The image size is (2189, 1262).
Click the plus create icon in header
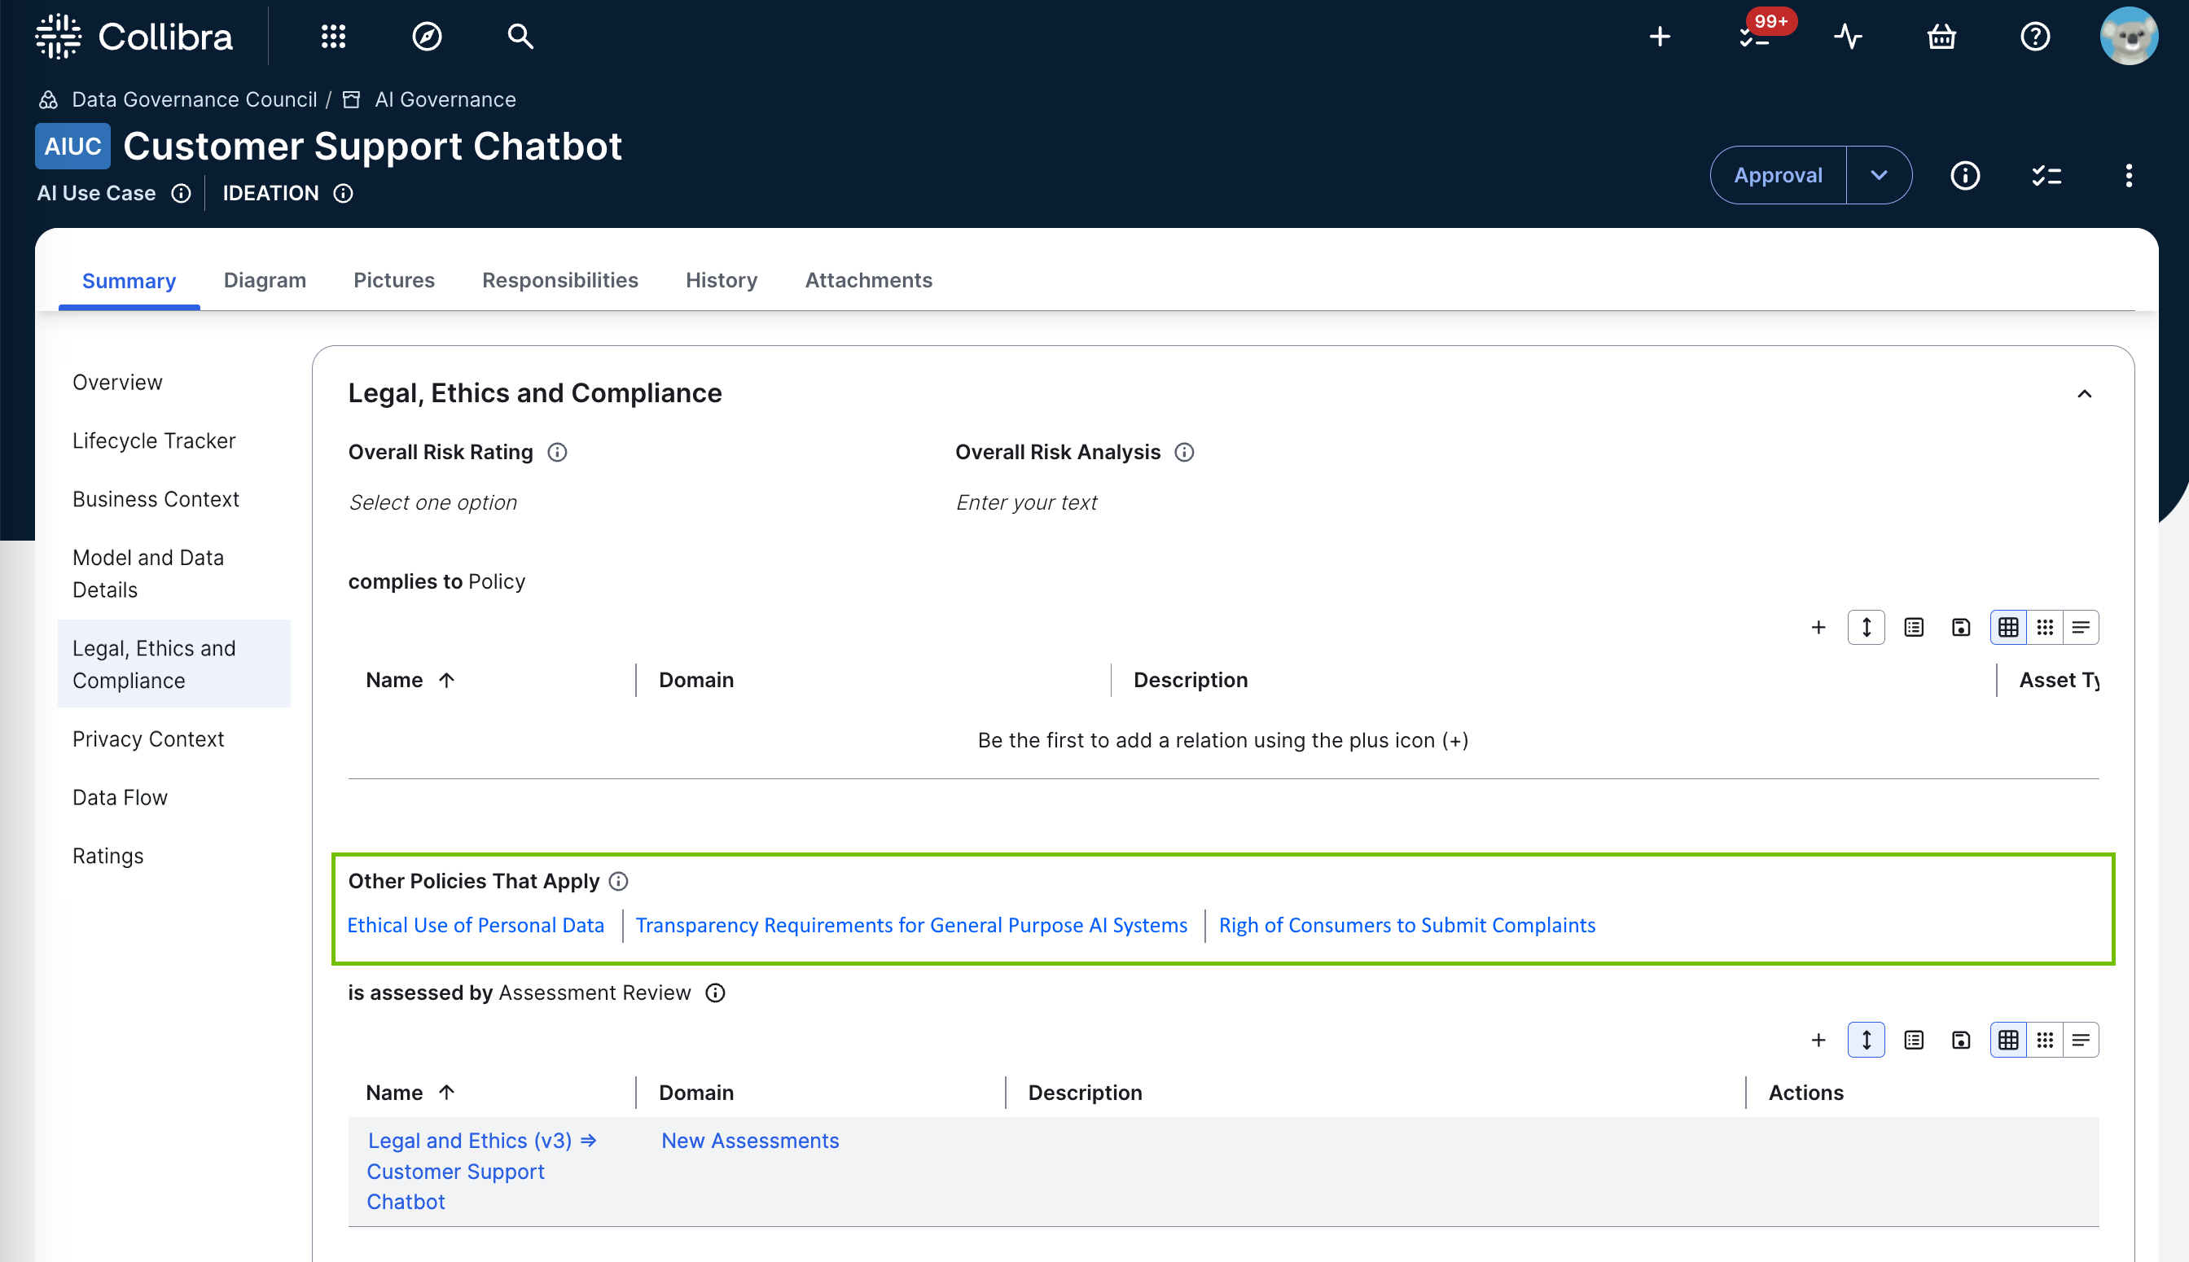point(1660,37)
